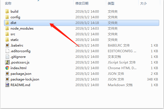164x109 pixels.
Task: Click the .editorconfig blank file icon
Action: (7, 51)
